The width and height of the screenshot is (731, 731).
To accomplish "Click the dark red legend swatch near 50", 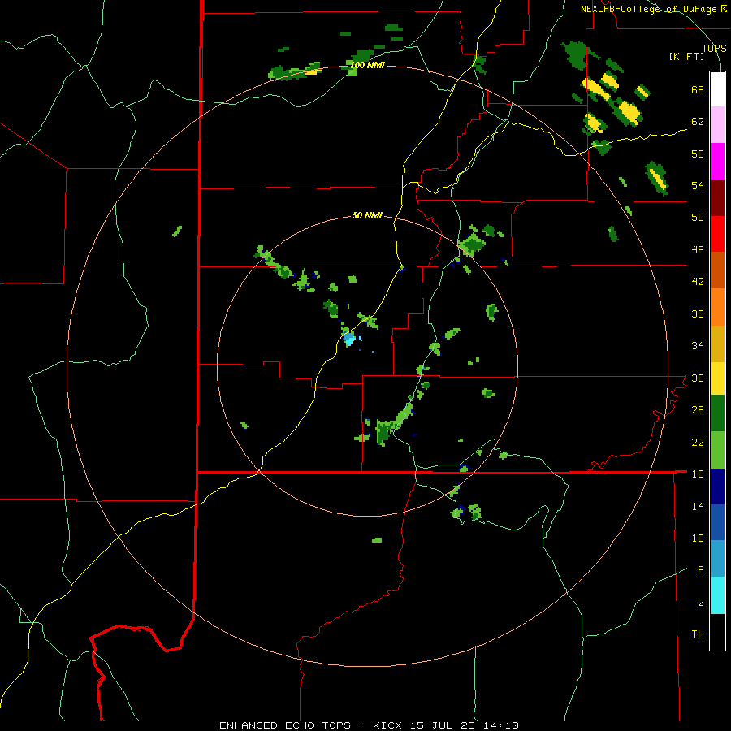I will 717,197.
